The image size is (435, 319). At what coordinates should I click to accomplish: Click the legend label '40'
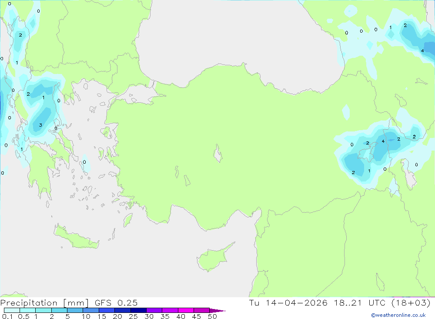[x=181, y=316]
